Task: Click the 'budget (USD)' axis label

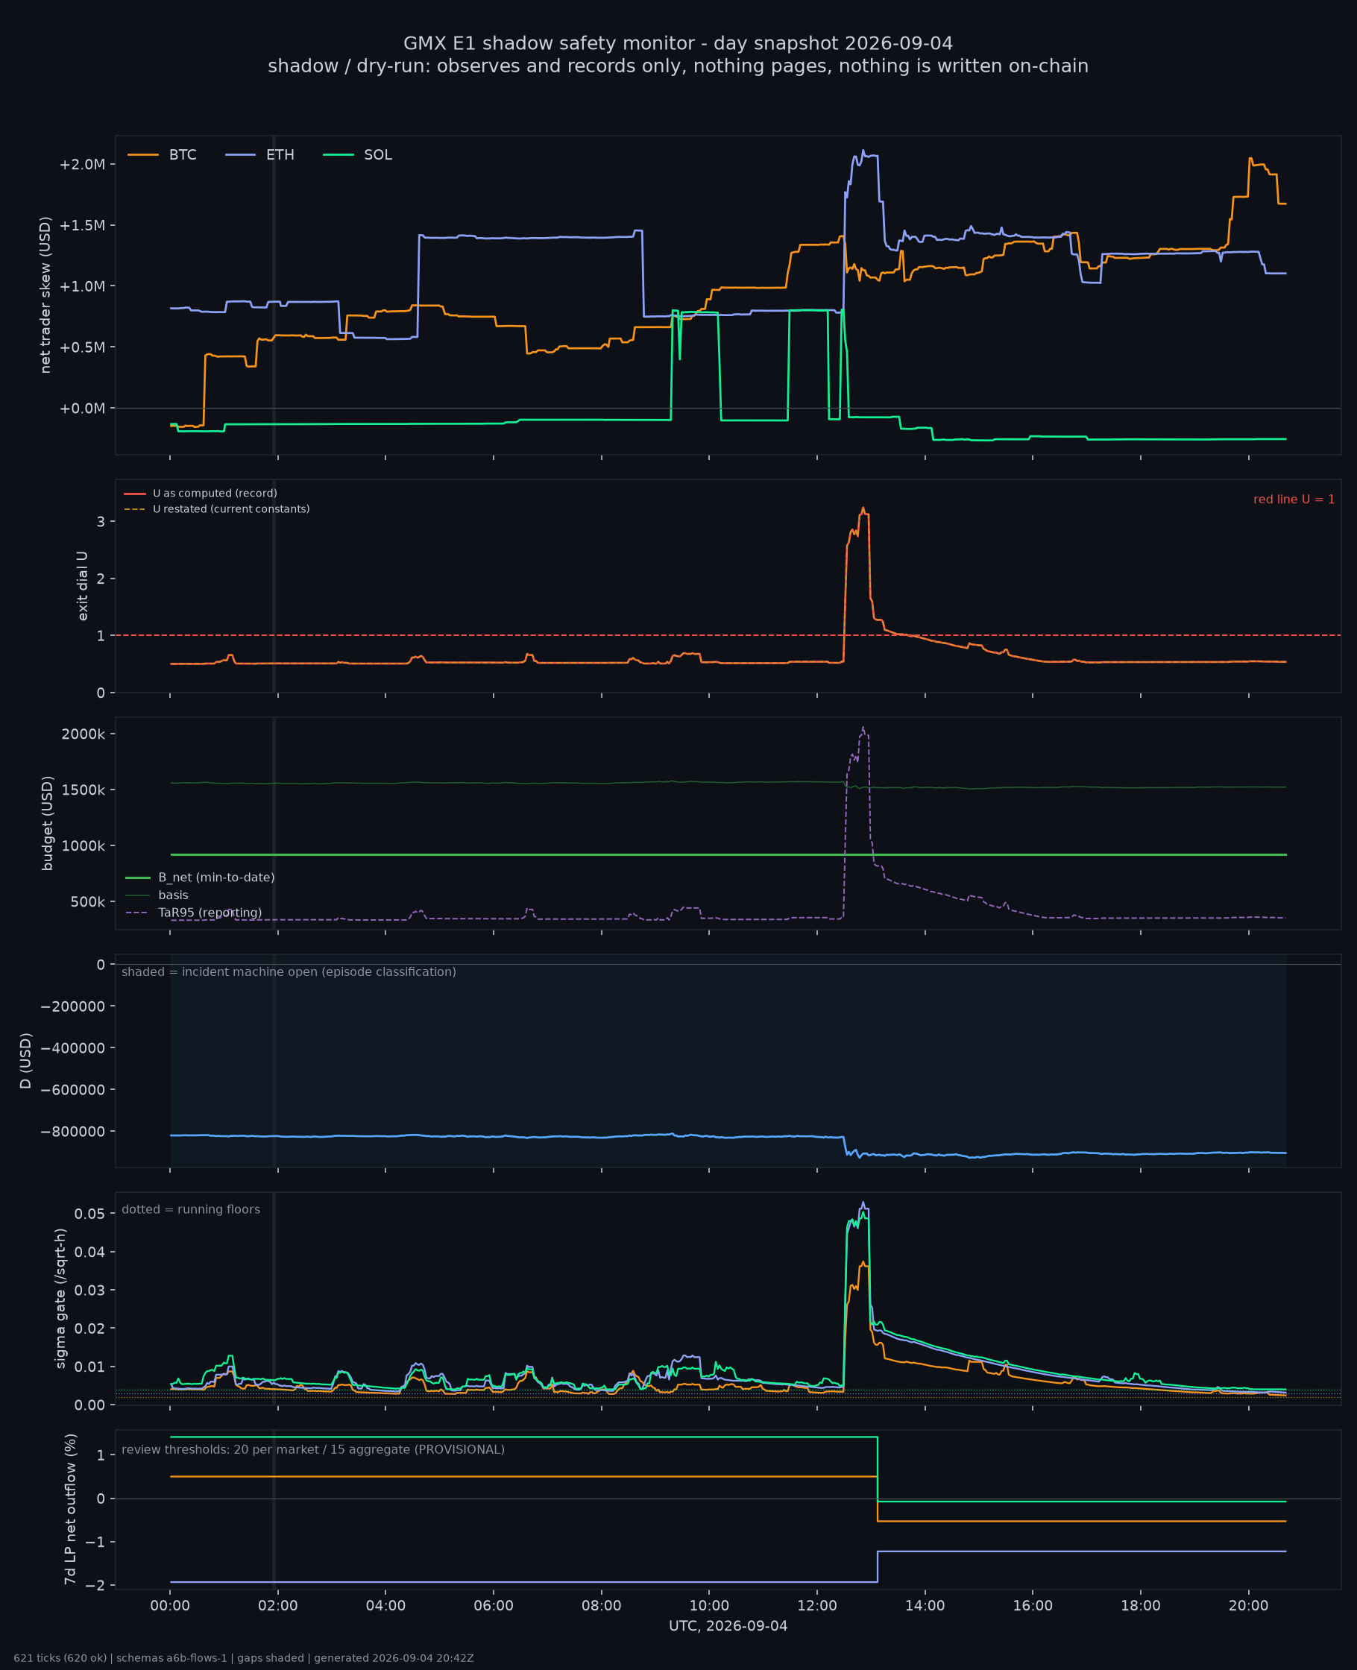Action: [x=47, y=823]
